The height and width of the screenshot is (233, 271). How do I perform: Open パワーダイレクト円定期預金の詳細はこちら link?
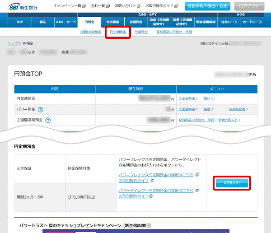point(156,190)
